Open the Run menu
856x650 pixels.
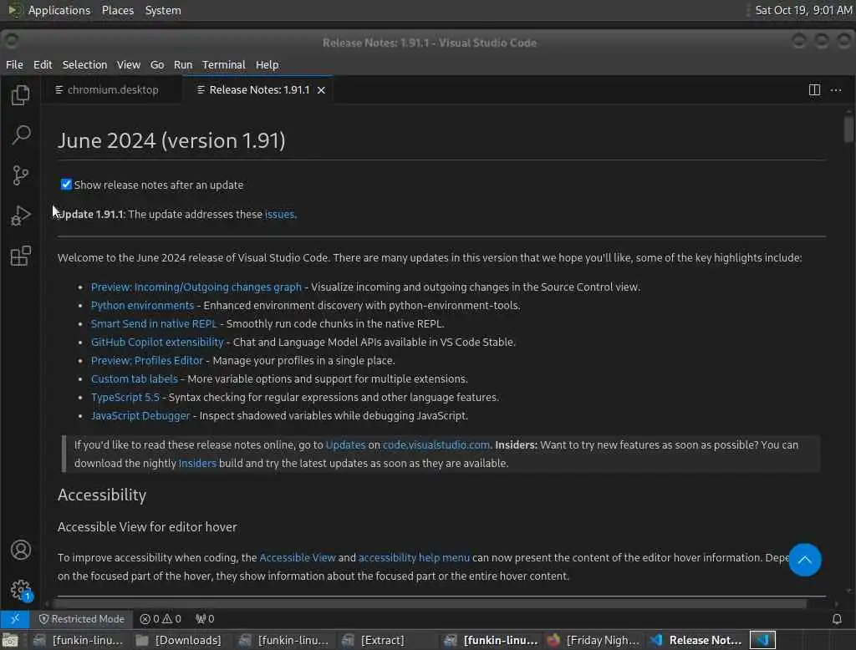pyautogui.click(x=183, y=64)
